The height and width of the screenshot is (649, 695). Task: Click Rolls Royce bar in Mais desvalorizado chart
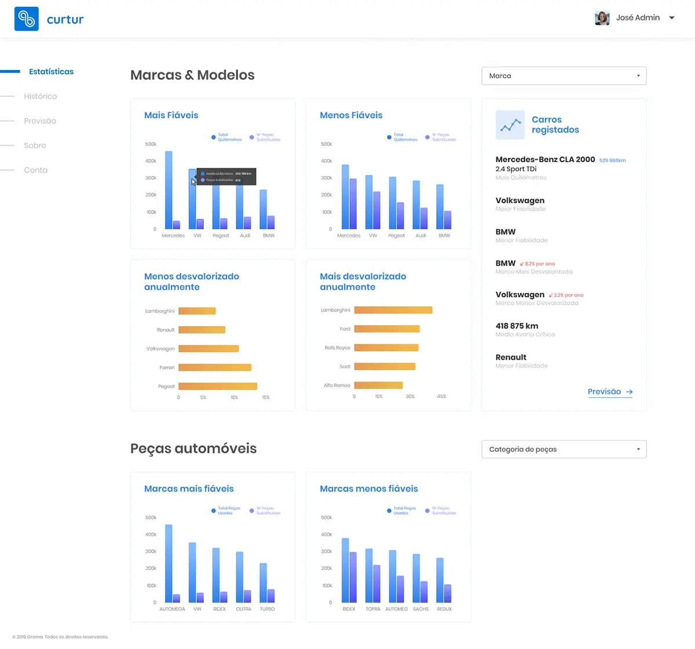(x=386, y=348)
